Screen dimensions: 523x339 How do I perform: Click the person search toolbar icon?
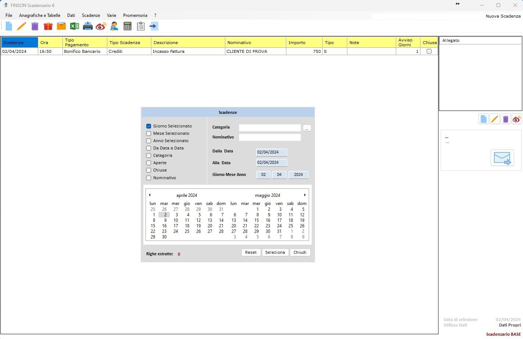click(114, 26)
